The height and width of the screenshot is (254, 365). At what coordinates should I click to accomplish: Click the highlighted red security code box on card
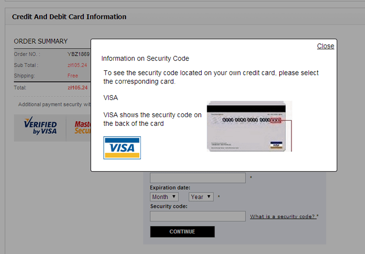pyautogui.click(x=276, y=120)
